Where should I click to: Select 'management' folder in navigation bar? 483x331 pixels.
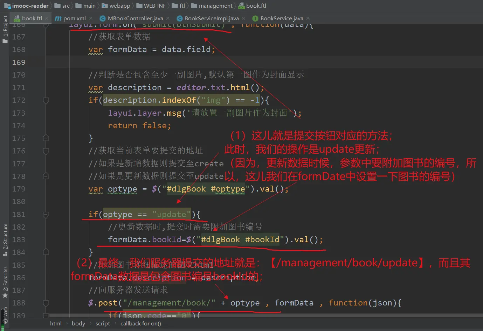[x=215, y=6]
